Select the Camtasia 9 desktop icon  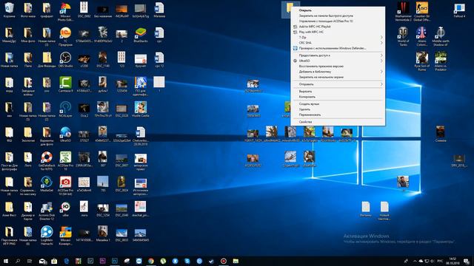click(65, 84)
